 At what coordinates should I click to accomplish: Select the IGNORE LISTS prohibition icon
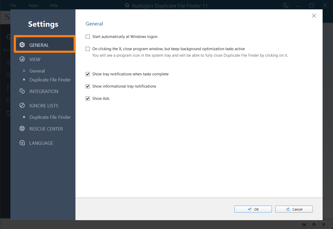click(x=22, y=105)
